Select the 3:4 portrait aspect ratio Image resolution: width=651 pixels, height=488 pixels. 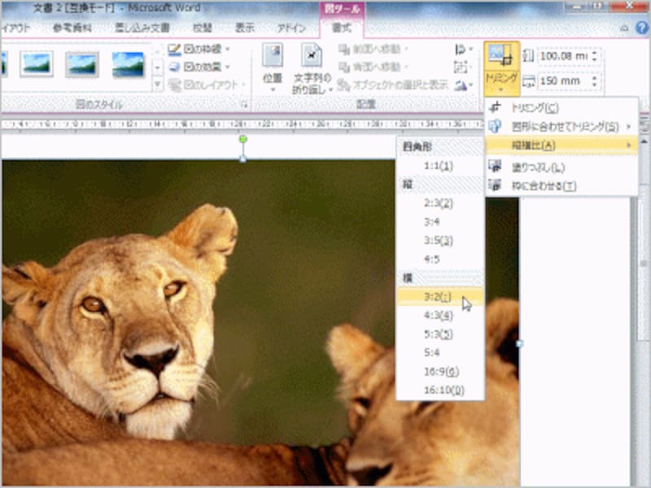point(440,222)
